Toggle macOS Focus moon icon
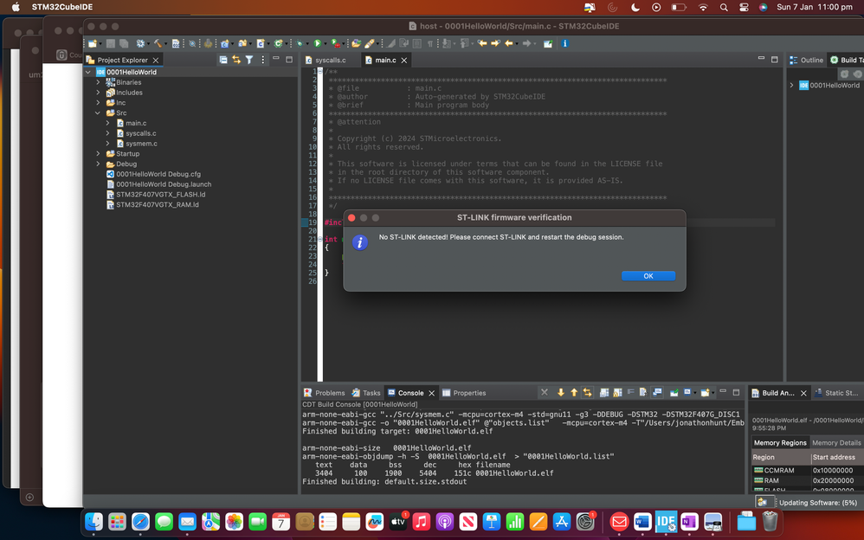Screen dimensions: 864x540 pyautogui.click(x=635, y=7)
